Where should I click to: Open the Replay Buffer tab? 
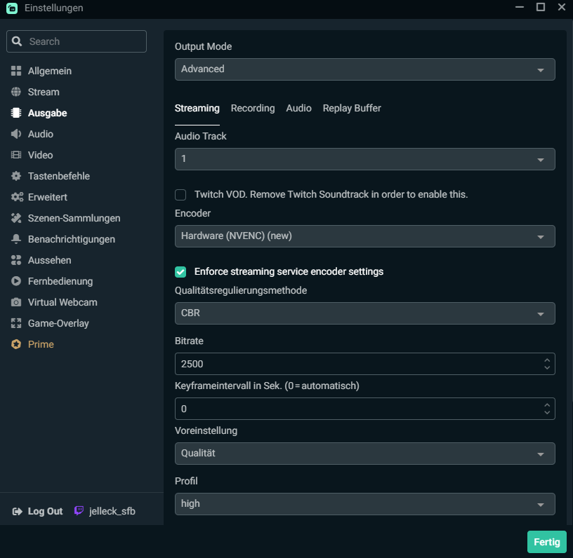point(352,108)
